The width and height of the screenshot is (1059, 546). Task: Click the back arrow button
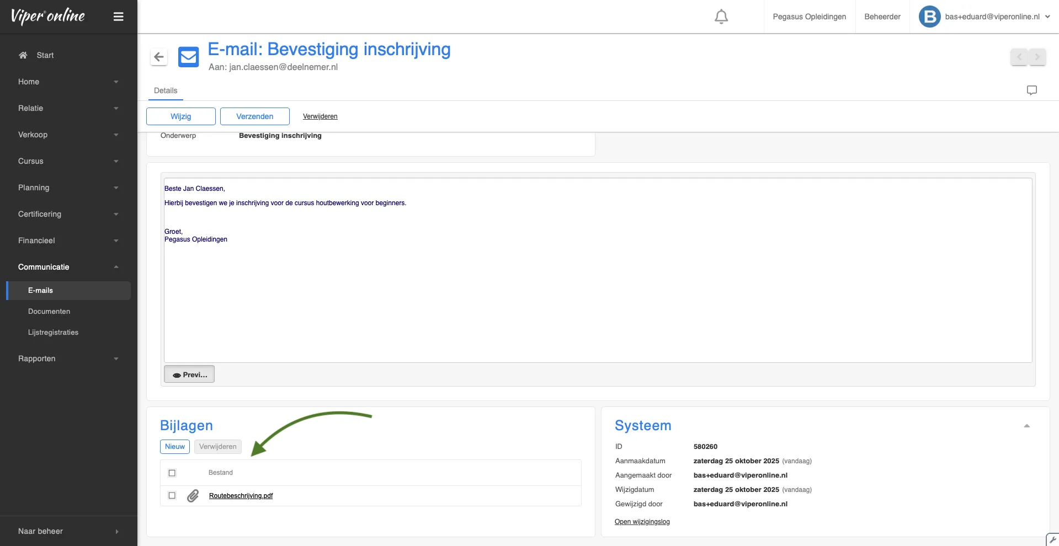point(159,57)
